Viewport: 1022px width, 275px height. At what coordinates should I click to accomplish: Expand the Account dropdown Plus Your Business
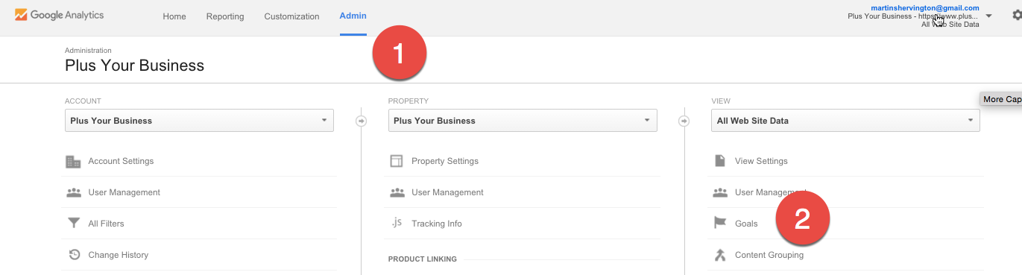[x=199, y=121]
